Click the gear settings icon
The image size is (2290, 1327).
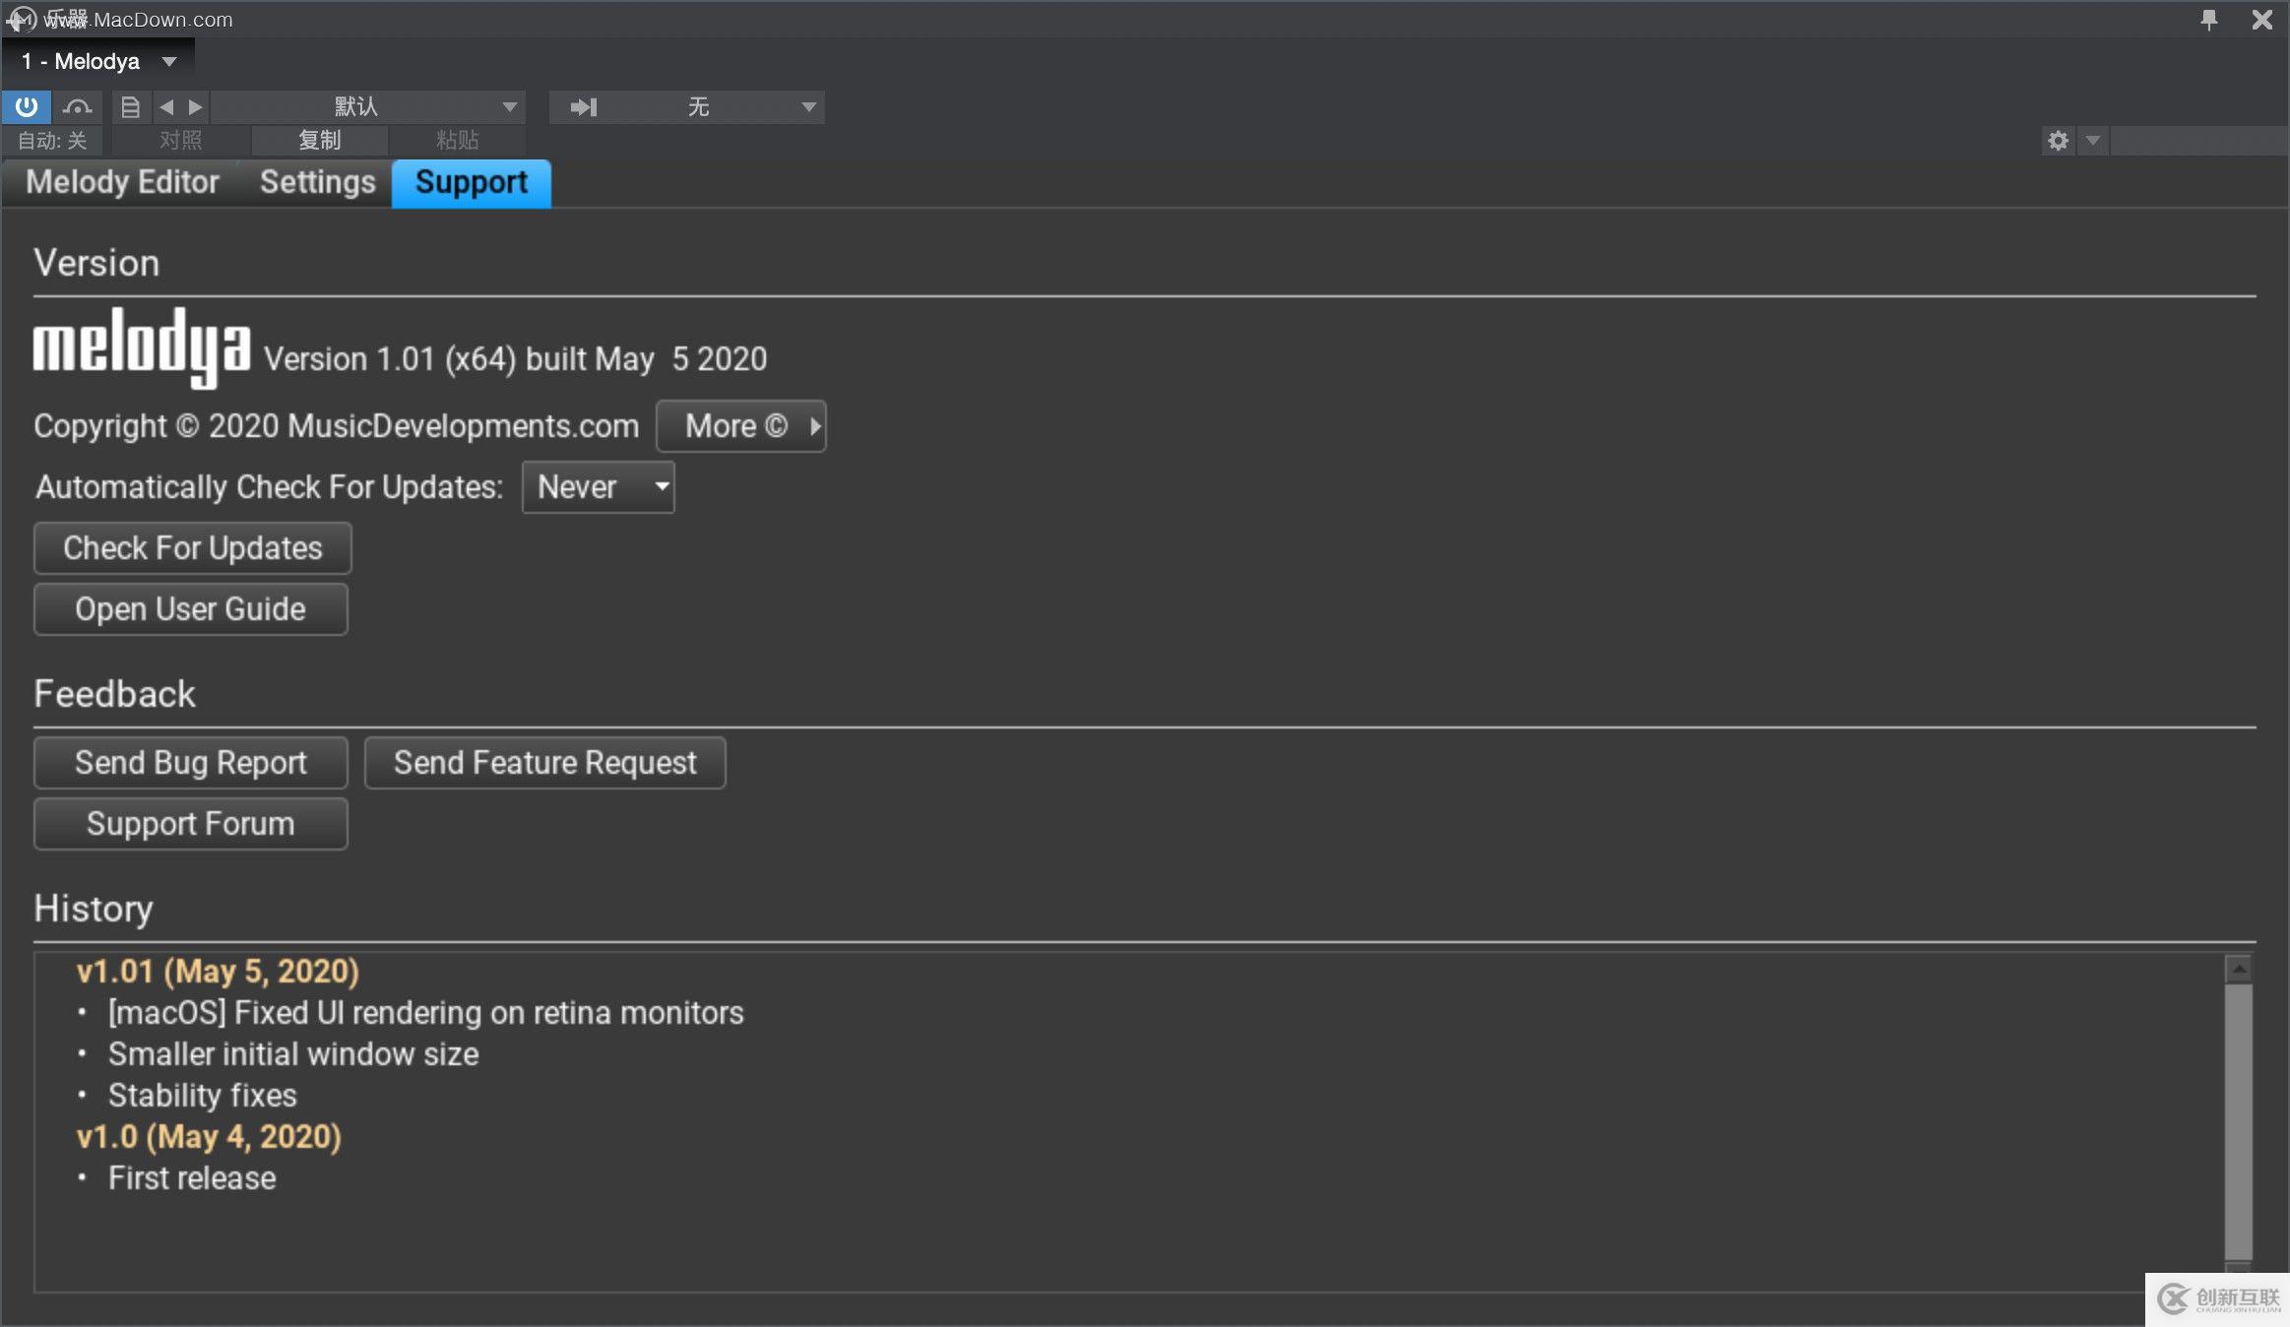pos(2059,141)
